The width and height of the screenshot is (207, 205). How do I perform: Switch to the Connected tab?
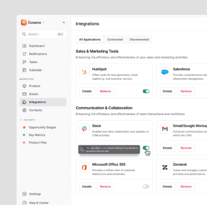[x=115, y=39]
